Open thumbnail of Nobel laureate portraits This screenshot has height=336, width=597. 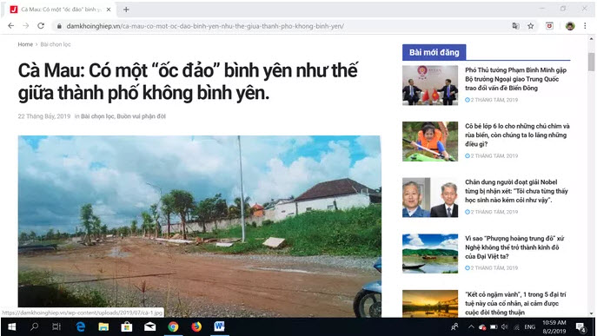(430, 197)
